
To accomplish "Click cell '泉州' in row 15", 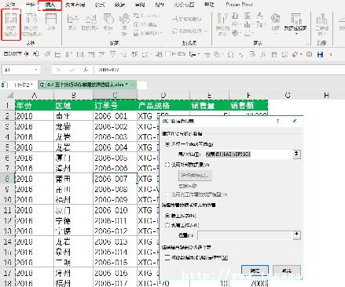I will point(74,252).
